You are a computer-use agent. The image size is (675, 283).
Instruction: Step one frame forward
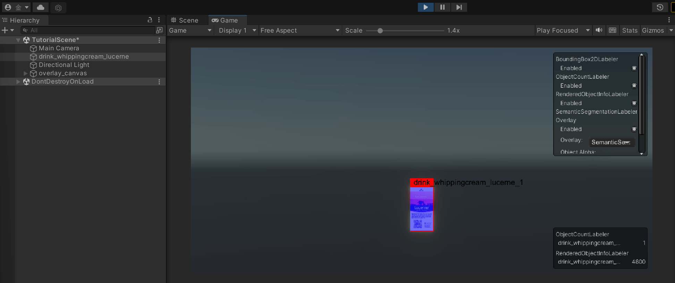click(459, 7)
